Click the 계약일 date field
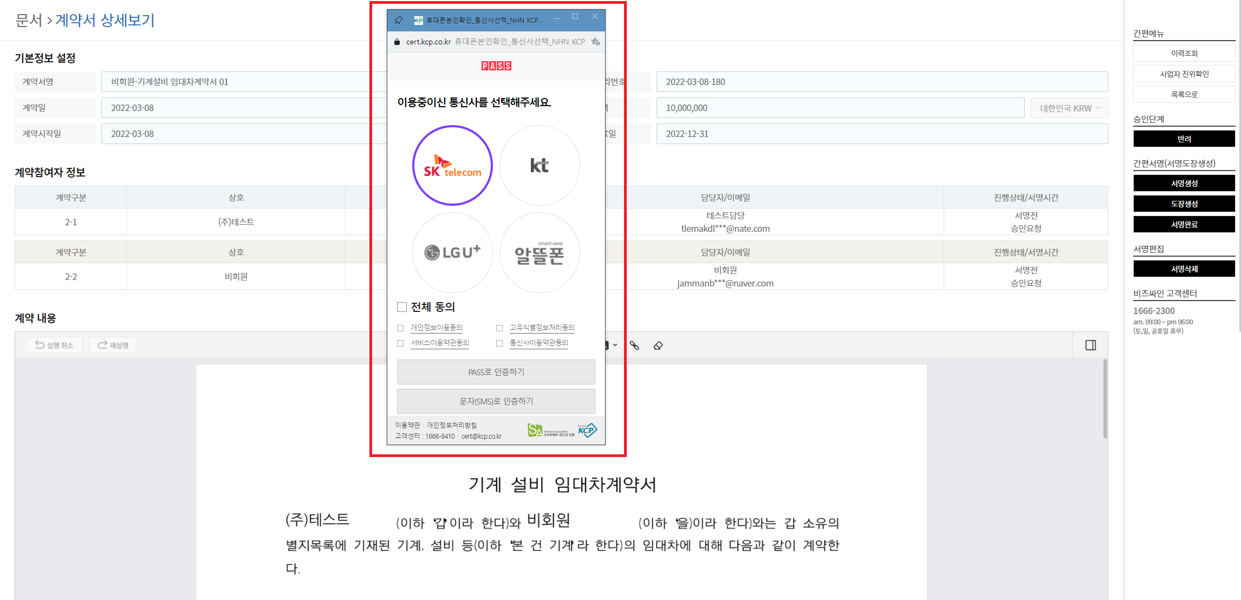Screen dimensions: 1241x600 [244, 108]
